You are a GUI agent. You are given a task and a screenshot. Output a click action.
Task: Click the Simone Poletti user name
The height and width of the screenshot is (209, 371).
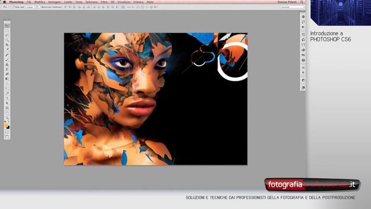287,2
